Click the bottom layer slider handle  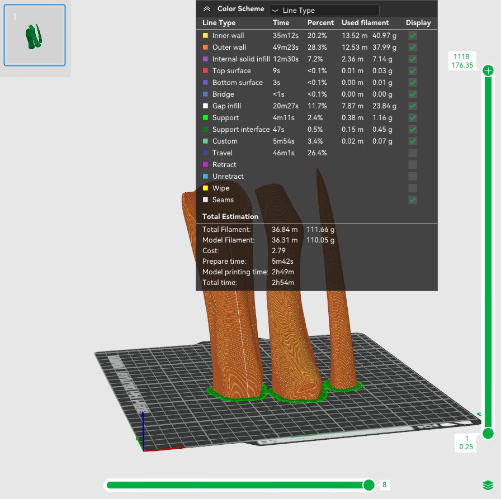click(x=488, y=433)
